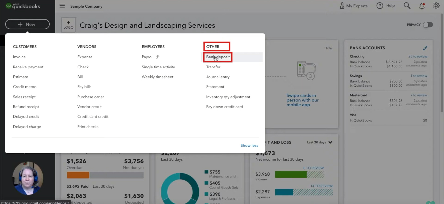Select Purchase order
This screenshot has width=444, height=204.
(91, 97)
